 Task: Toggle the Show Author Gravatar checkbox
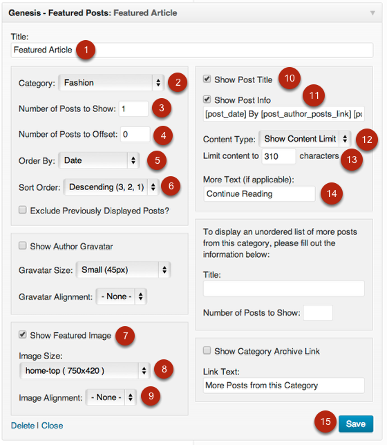(22, 245)
